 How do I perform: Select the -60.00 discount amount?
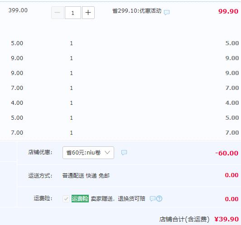pyautogui.click(x=227, y=153)
